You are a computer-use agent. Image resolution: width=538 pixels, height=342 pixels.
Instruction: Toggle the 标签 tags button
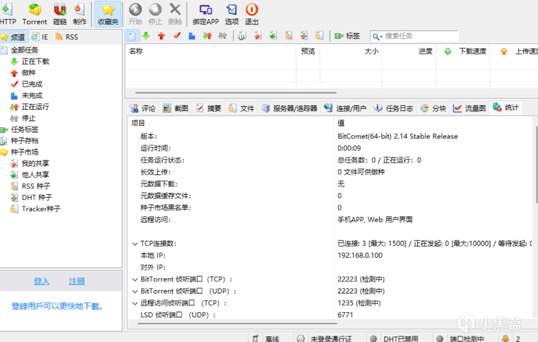347,36
